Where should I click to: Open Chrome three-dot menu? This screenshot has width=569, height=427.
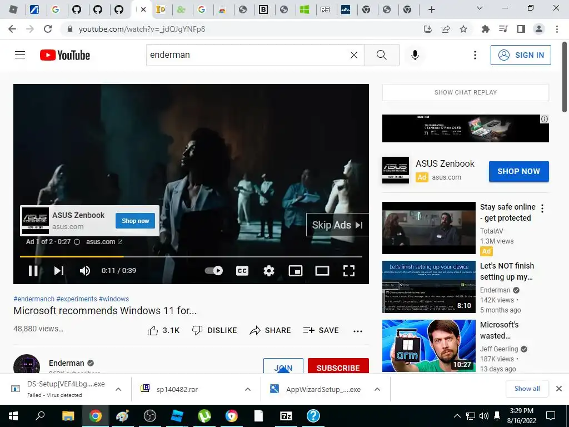coord(557,29)
